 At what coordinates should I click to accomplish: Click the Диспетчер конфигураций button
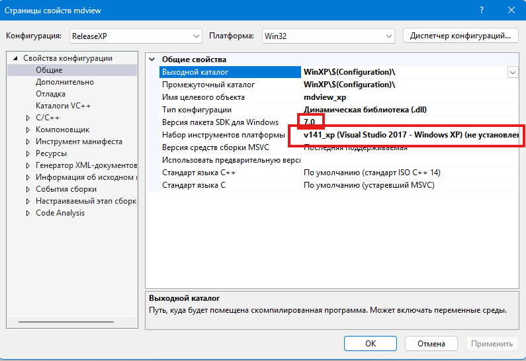tap(460, 36)
